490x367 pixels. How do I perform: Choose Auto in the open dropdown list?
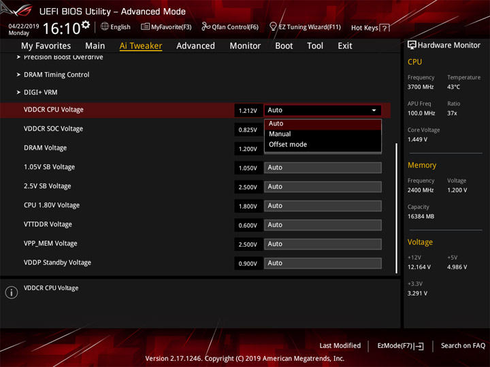point(323,124)
